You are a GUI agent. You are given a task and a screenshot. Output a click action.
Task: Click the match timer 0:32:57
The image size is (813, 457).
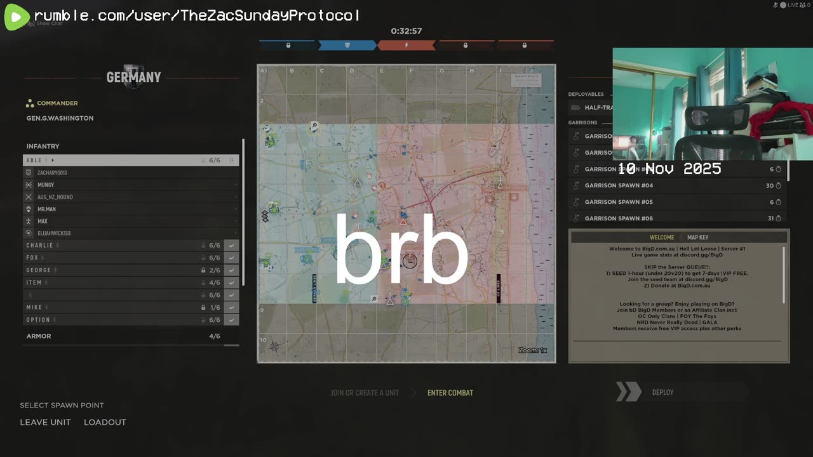click(x=406, y=31)
